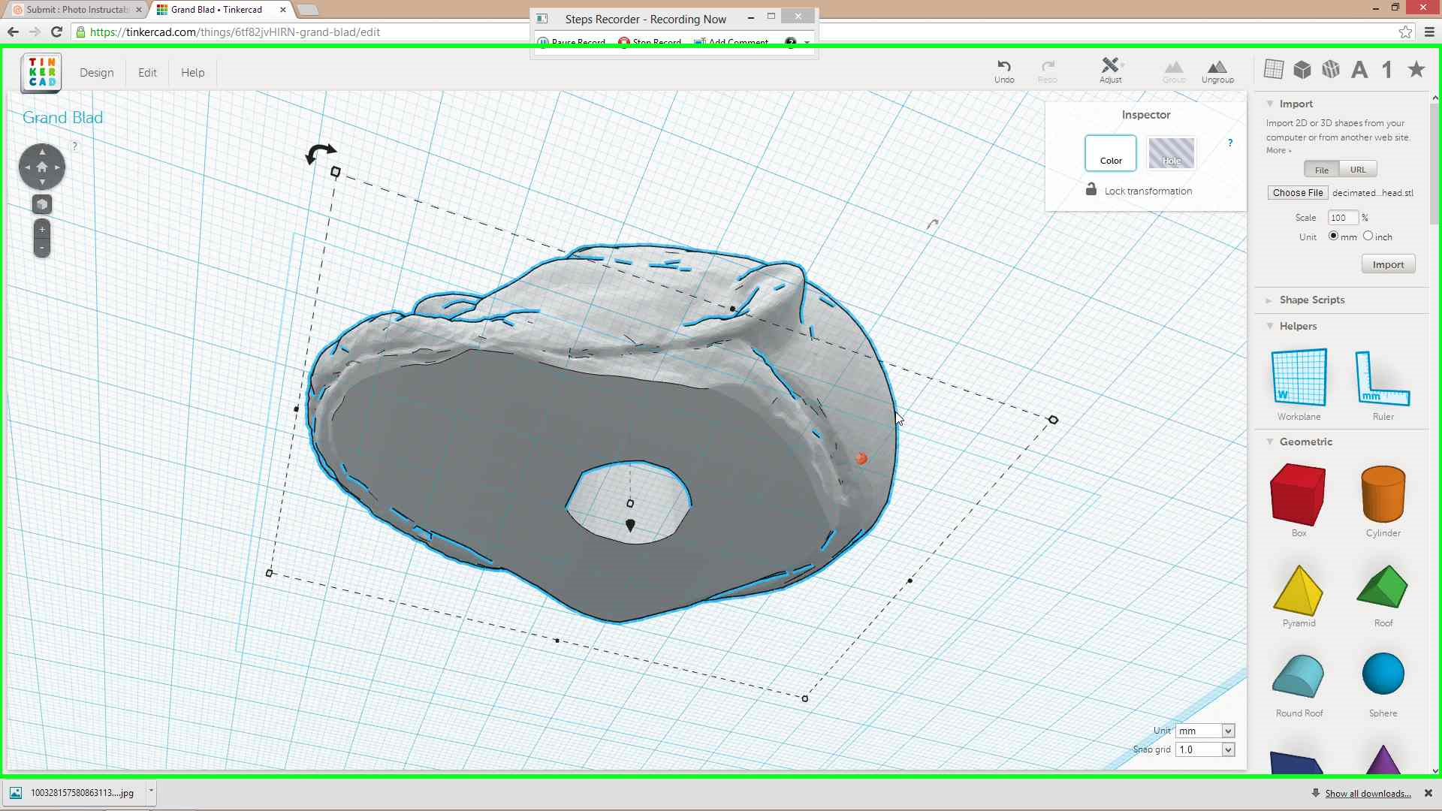This screenshot has width=1442, height=811.
Task: Click Show all downloads link
Action: point(1367,794)
